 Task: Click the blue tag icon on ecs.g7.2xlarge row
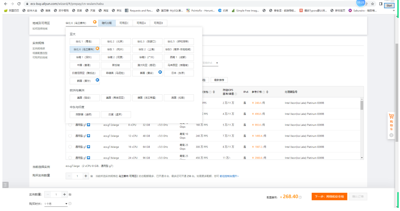[89, 125]
